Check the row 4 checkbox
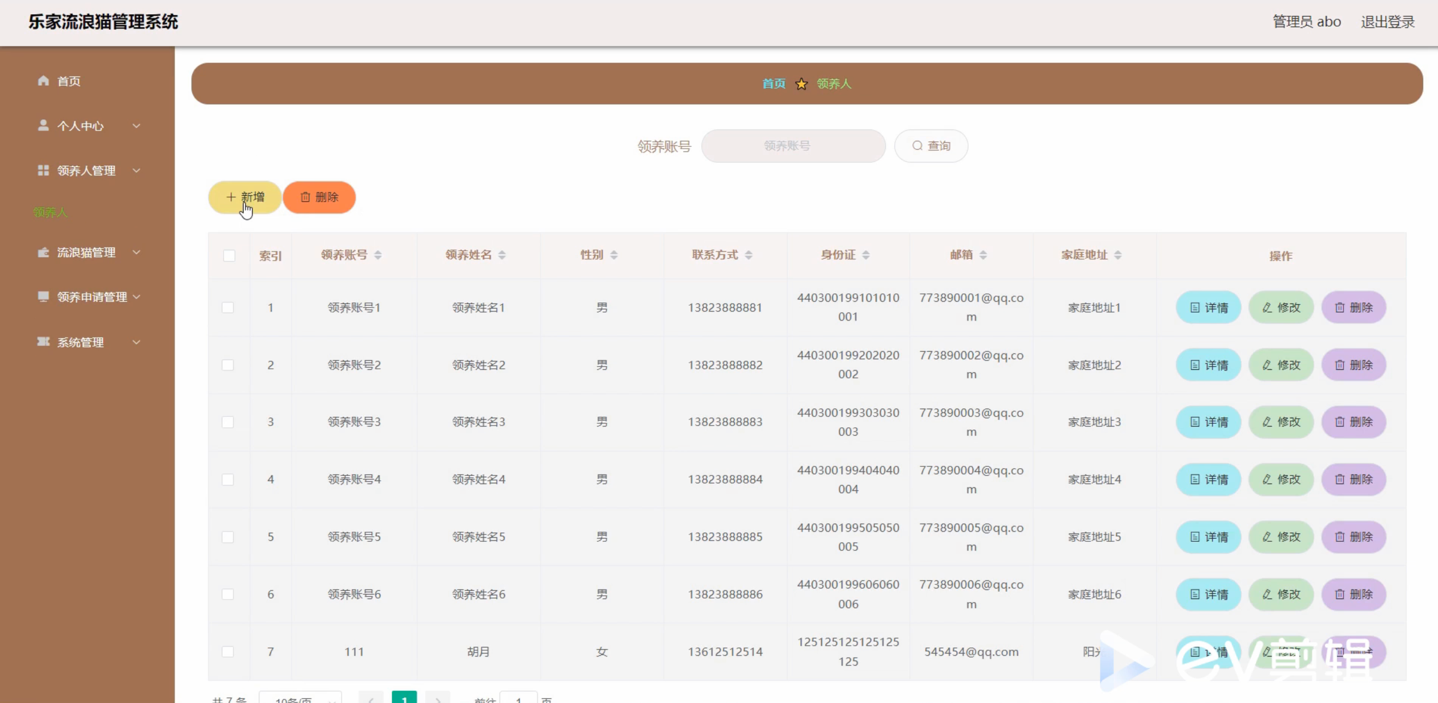This screenshot has height=703, width=1438. pos(228,479)
